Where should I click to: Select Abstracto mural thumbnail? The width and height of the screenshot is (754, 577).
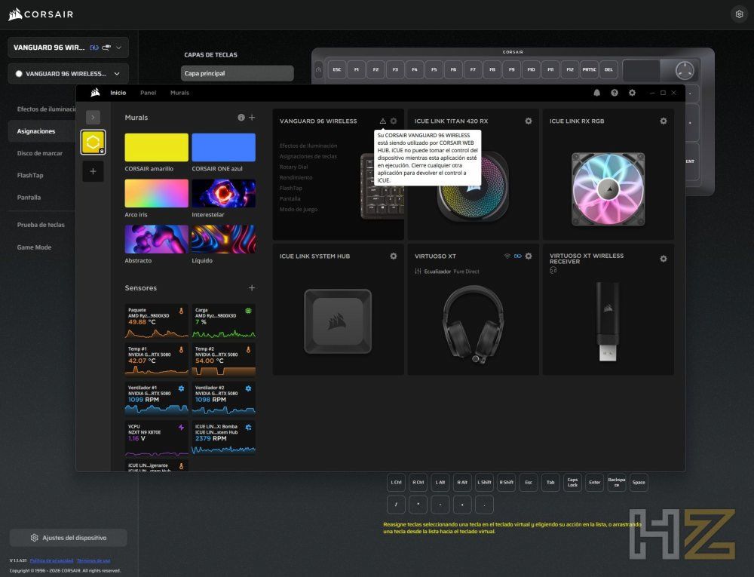[x=156, y=239]
